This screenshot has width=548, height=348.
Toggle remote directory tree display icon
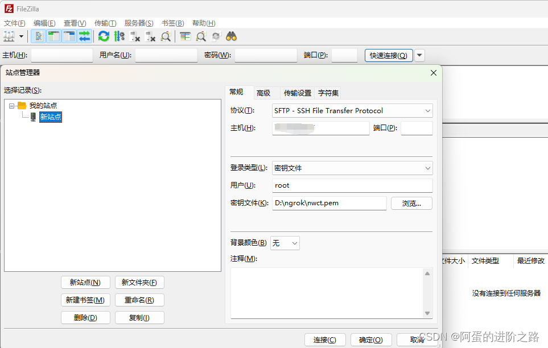(69, 36)
